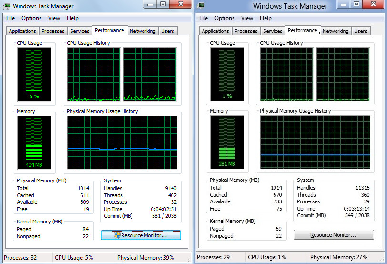
Task: Open Resource Monitor in right window
Action: pos(334,235)
